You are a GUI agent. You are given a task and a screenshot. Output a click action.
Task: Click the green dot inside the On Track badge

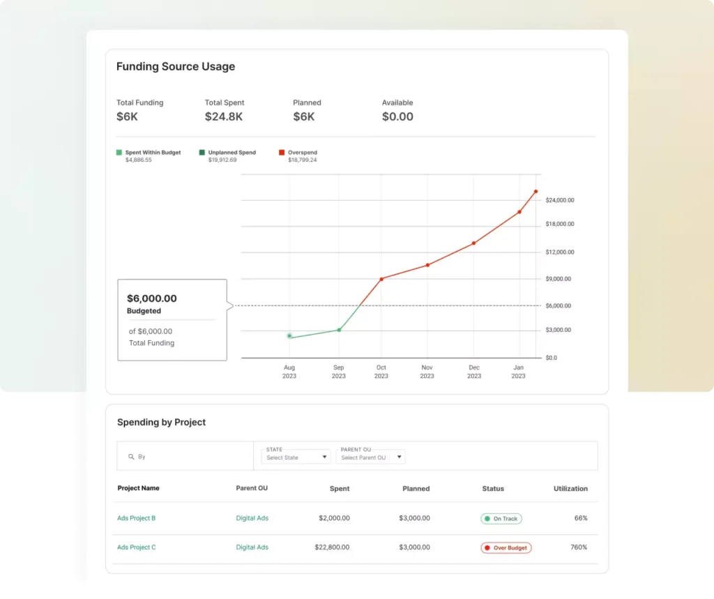488,518
